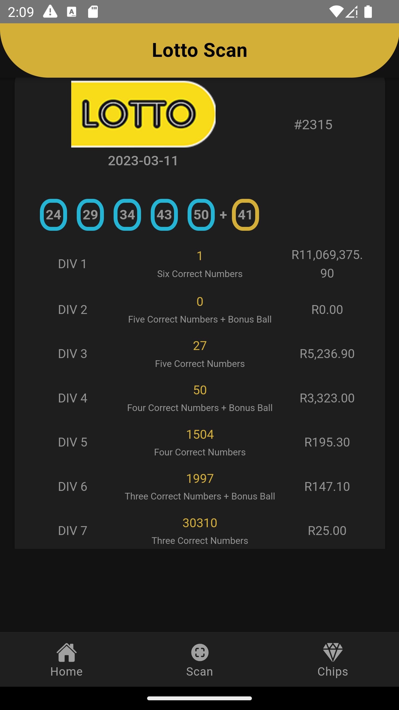
Task: Tap the DIV 7 winners count 30310
Action: [200, 523]
